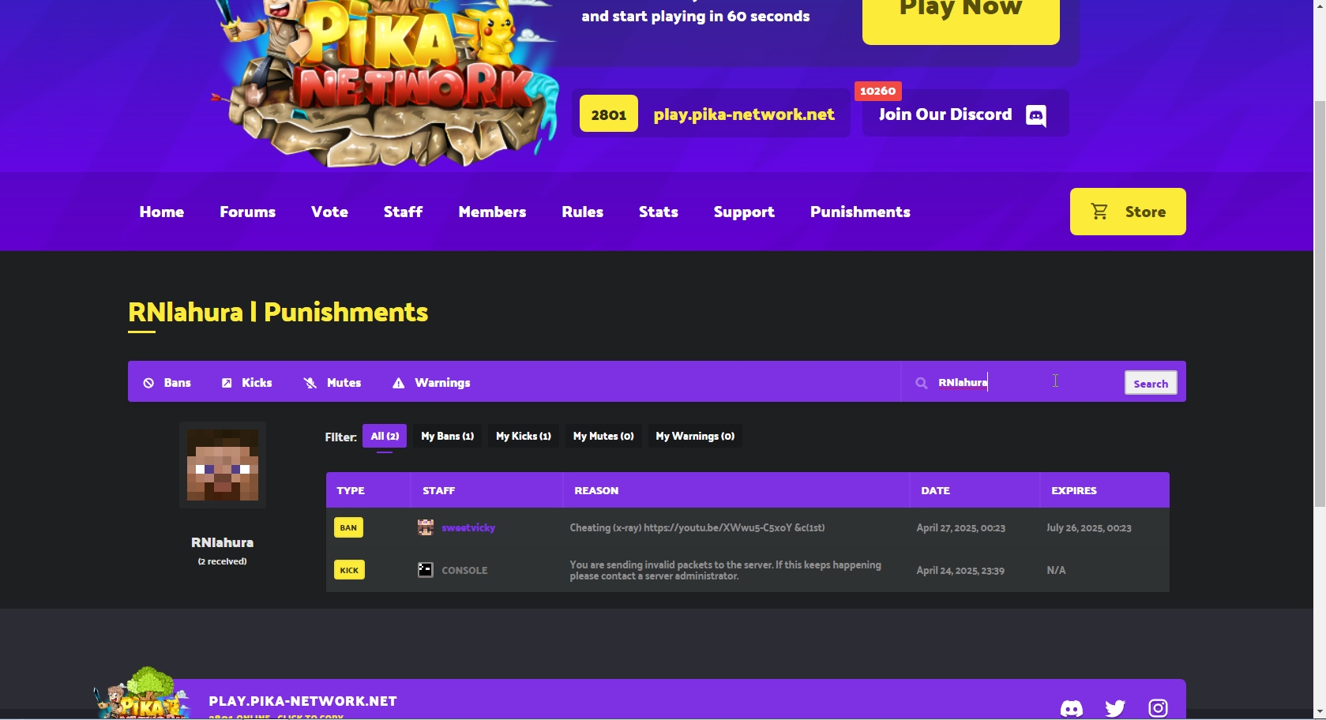The height and width of the screenshot is (720, 1326).
Task: Click the REASON column header
Action: pyautogui.click(x=596, y=490)
